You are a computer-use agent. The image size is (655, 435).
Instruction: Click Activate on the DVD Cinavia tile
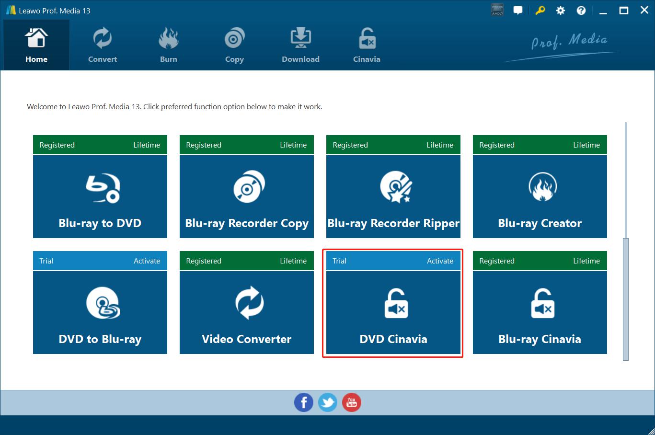tap(440, 261)
